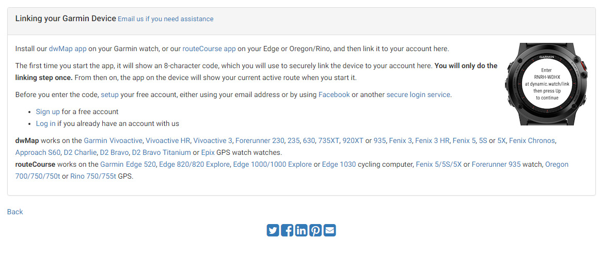601x254 pixels.
Task: Share page via Pinterest icon
Action: point(315,230)
